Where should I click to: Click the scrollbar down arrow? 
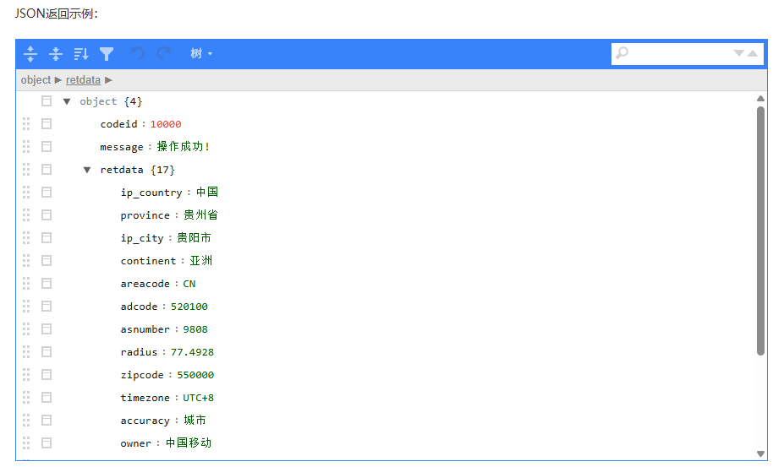[760, 453]
